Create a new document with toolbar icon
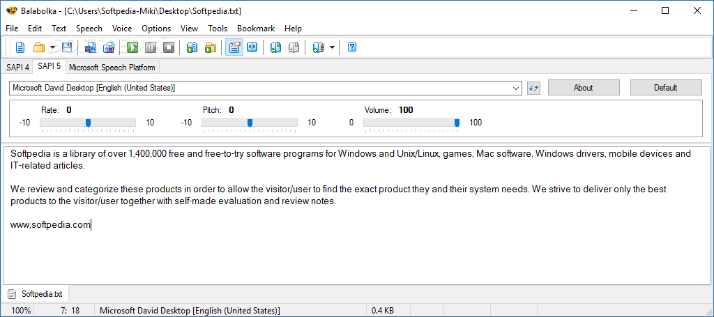The image size is (714, 317). point(20,47)
